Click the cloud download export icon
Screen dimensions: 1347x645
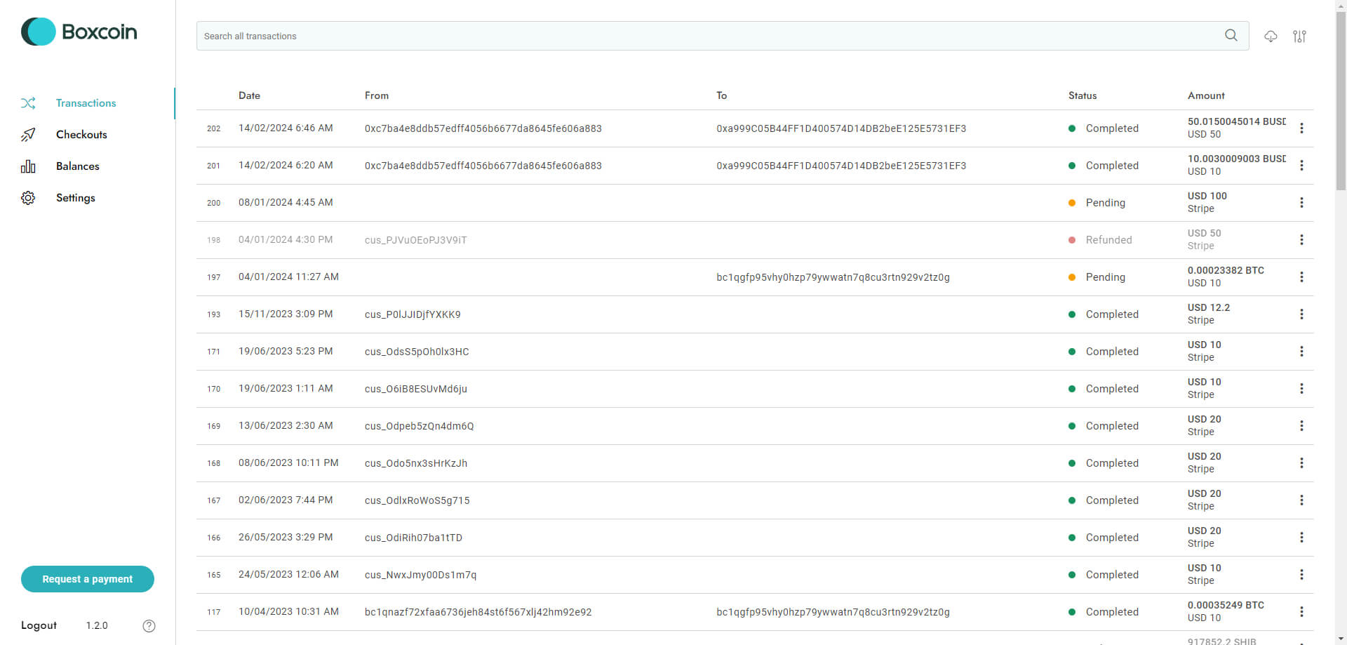1271,36
